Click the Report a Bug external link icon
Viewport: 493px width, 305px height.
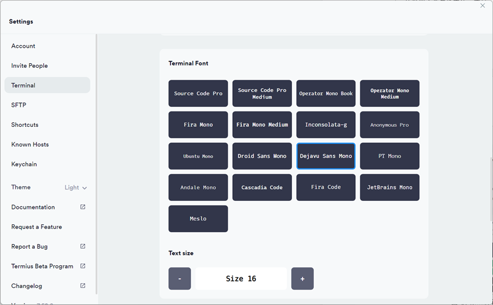(83, 246)
